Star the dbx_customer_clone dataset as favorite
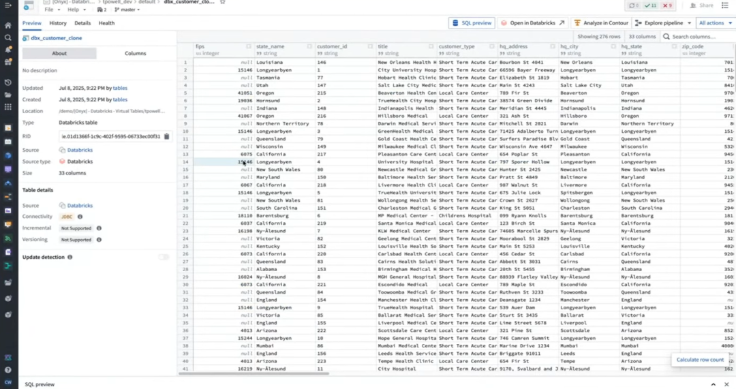736x389 pixels. click(x=223, y=2)
